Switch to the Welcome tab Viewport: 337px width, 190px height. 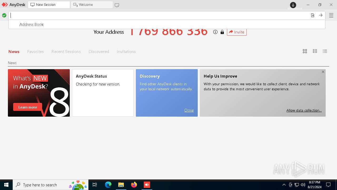92,5
